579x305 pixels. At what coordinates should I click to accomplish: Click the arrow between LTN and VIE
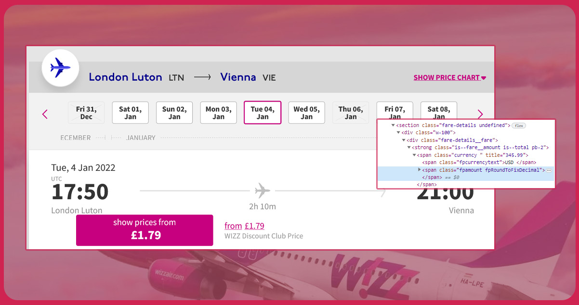(x=201, y=76)
